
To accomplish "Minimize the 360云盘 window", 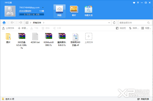I will point(142,3).
